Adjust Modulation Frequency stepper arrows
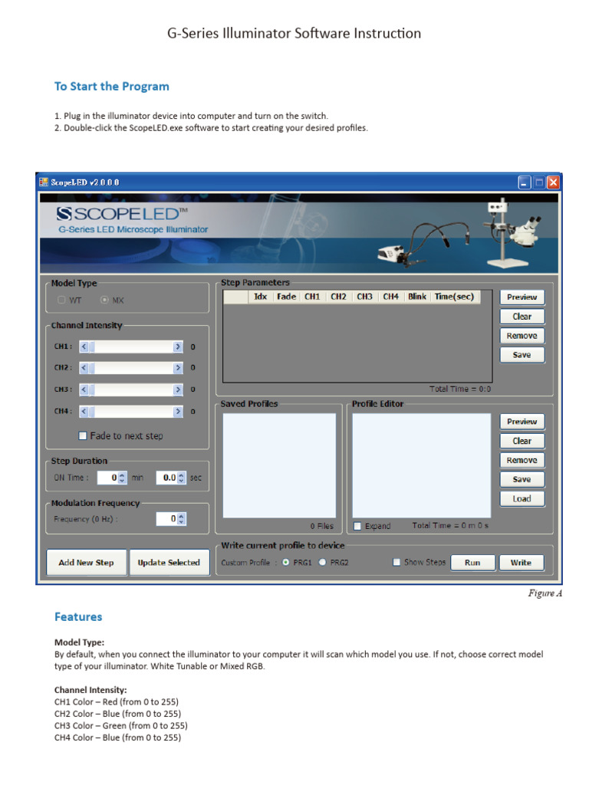Screen dimensions: 589x785 [x=181, y=519]
